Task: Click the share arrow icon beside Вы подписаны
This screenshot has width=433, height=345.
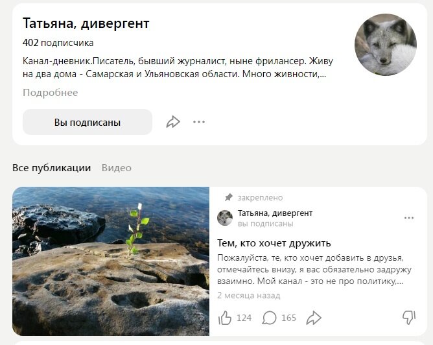Action: pos(173,122)
